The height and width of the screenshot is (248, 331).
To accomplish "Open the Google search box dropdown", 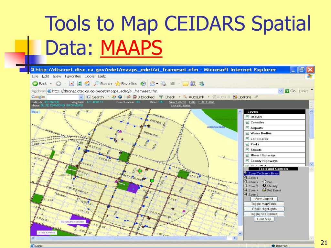I will point(81,97).
